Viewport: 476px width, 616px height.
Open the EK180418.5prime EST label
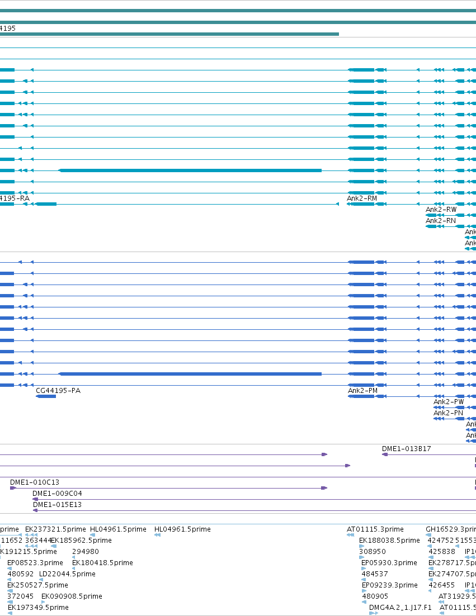(102, 563)
